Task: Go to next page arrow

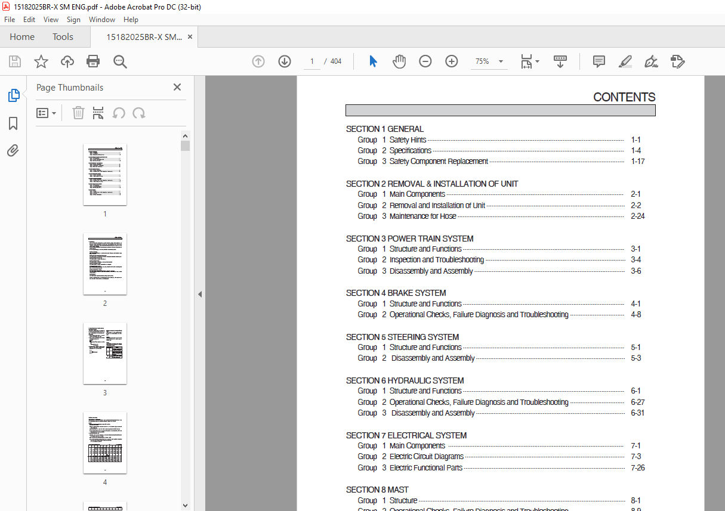Action: [285, 61]
